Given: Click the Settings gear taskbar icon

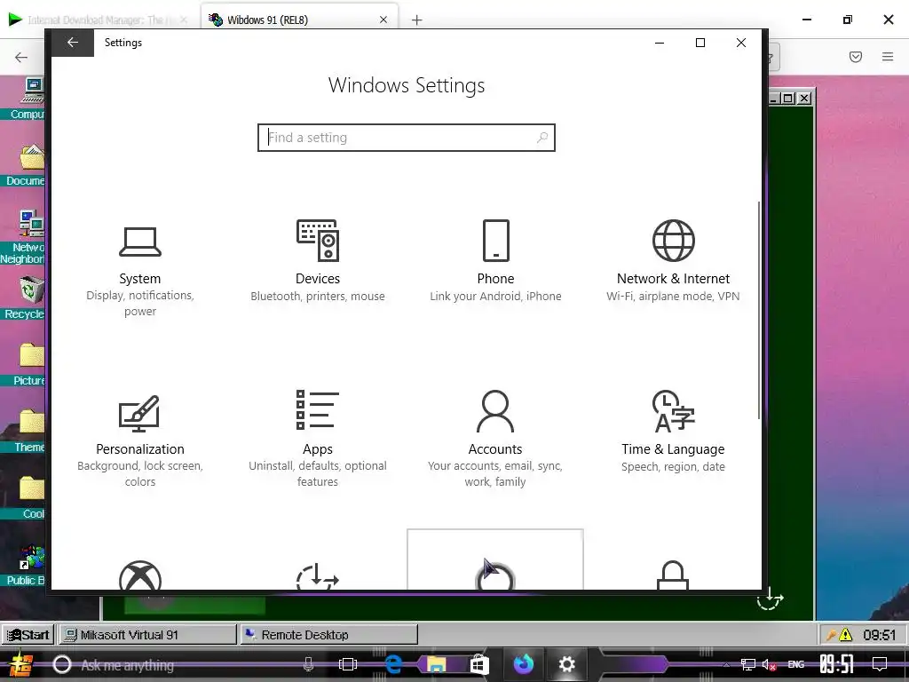Looking at the screenshot, I should tap(566, 664).
